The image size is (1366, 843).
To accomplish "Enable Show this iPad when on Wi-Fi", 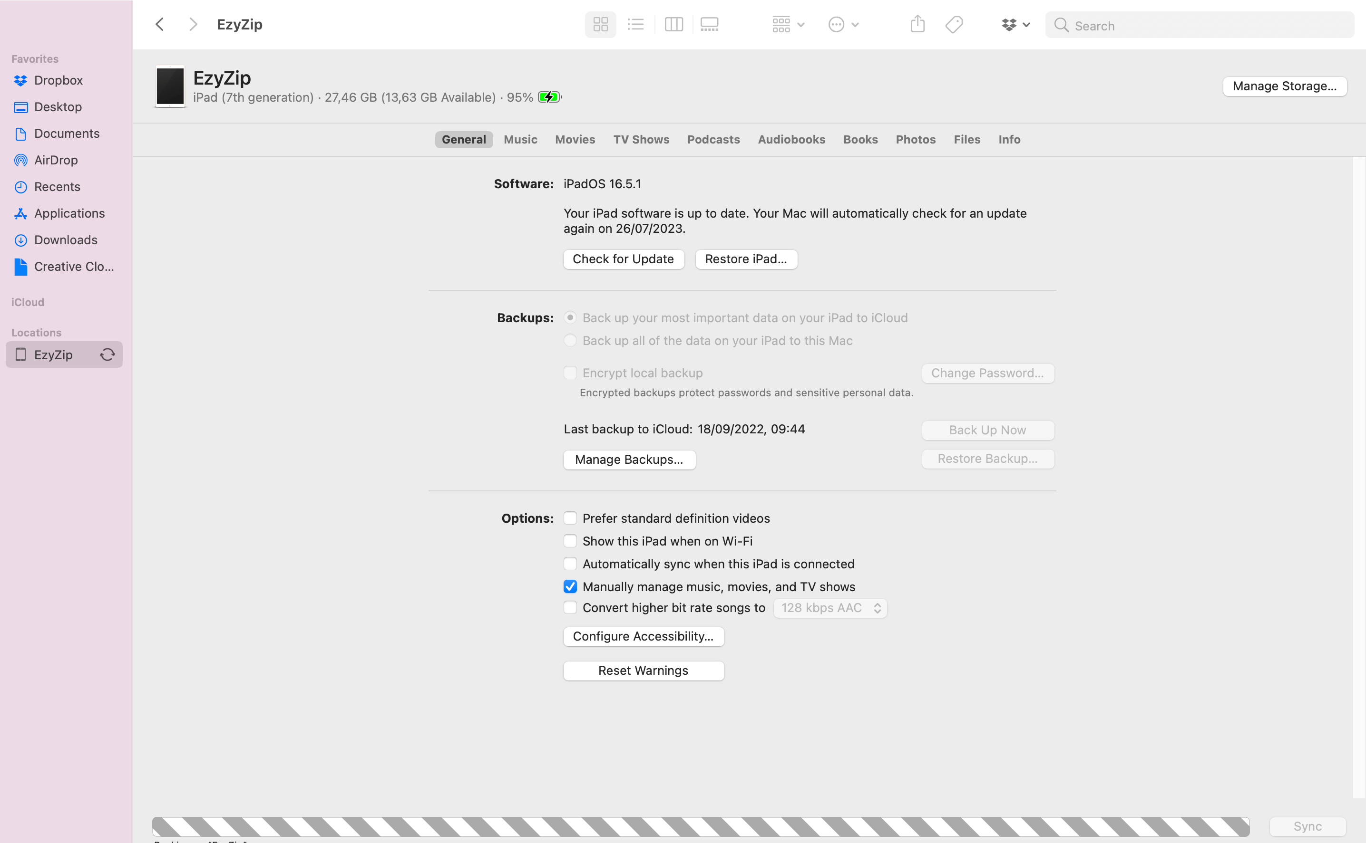I will click(570, 541).
